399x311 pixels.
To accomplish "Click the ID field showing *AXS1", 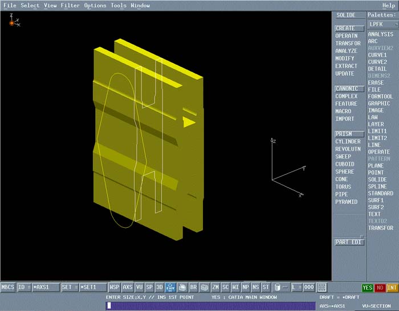I will (x=46, y=288).
